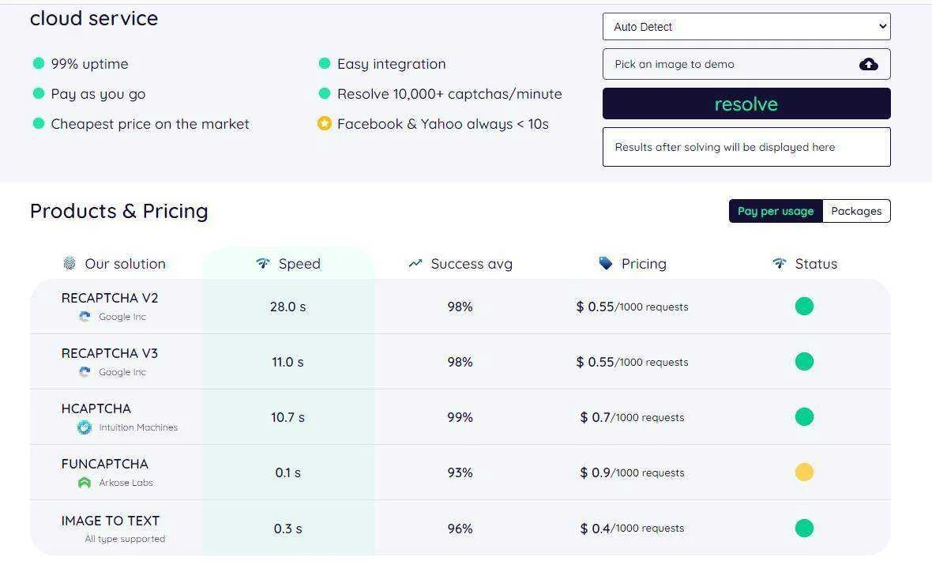Click the green status dot for HCAPTCHA

pos(804,417)
